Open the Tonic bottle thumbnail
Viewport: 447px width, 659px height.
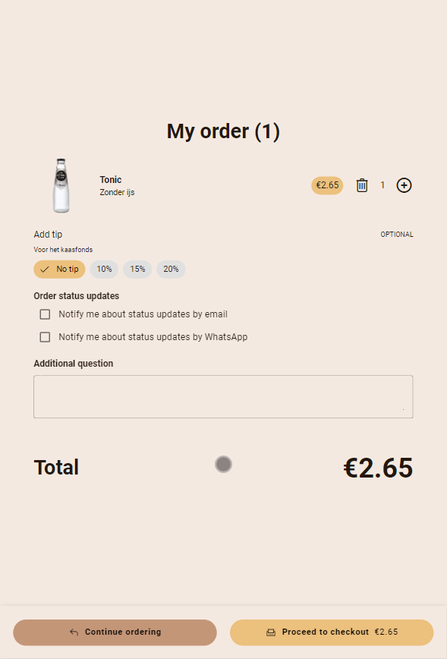pyautogui.click(x=61, y=185)
